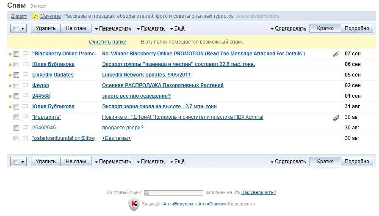Image resolution: width=379 pixels, height=216 pixels.
Task: Open the top Переместить dropdown
Action: click(113, 29)
